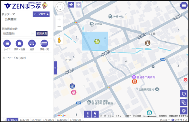Click the pink heart marker icon
The image size is (189, 122).
coord(74,93)
